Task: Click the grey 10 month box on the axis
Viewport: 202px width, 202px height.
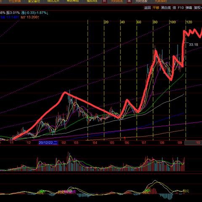Action: coord(193,143)
